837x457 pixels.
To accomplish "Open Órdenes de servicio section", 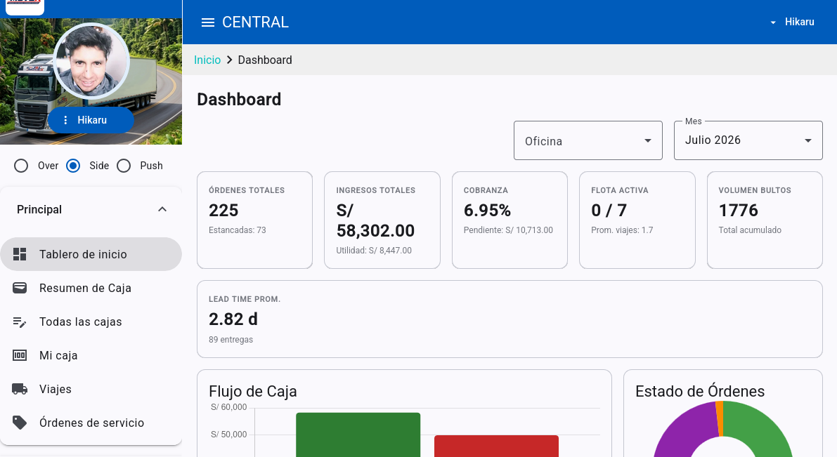I will 91,423.
